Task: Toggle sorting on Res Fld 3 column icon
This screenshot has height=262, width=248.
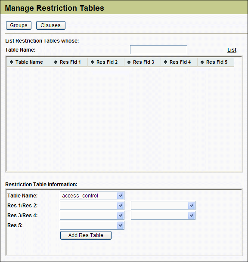Action: click(129, 62)
